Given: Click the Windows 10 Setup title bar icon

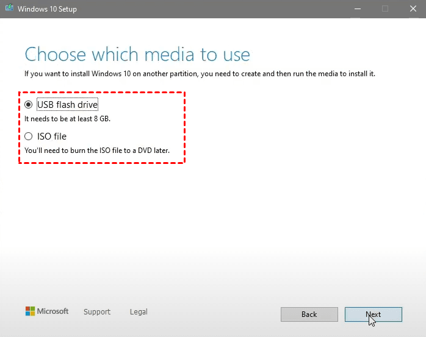Looking at the screenshot, I should (x=8, y=9).
